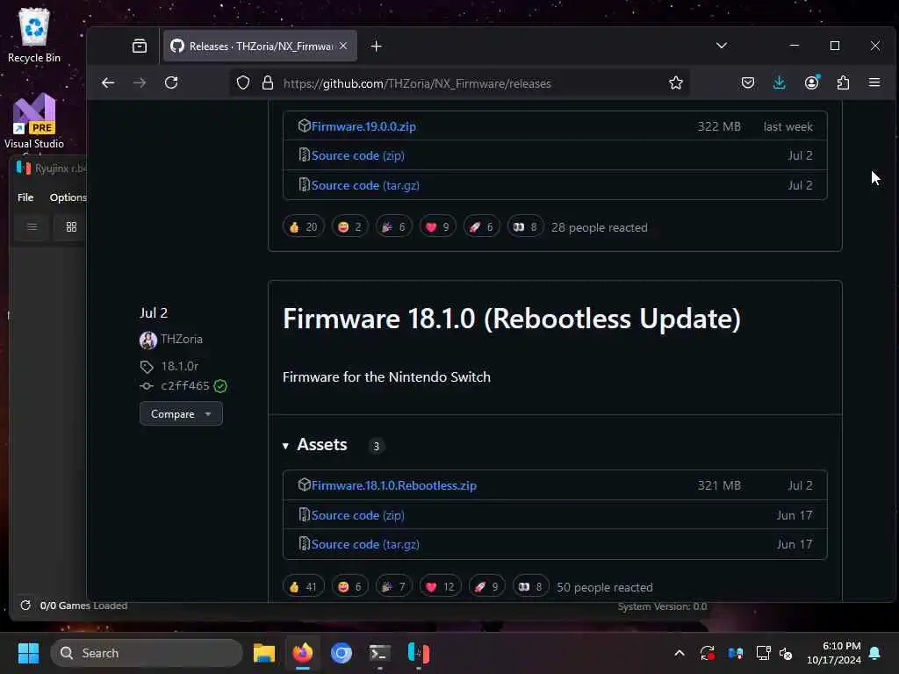Viewport: 899px width, 674px height.
Task: Open the Terminal taskbar icon
Action: pos(379,653)
